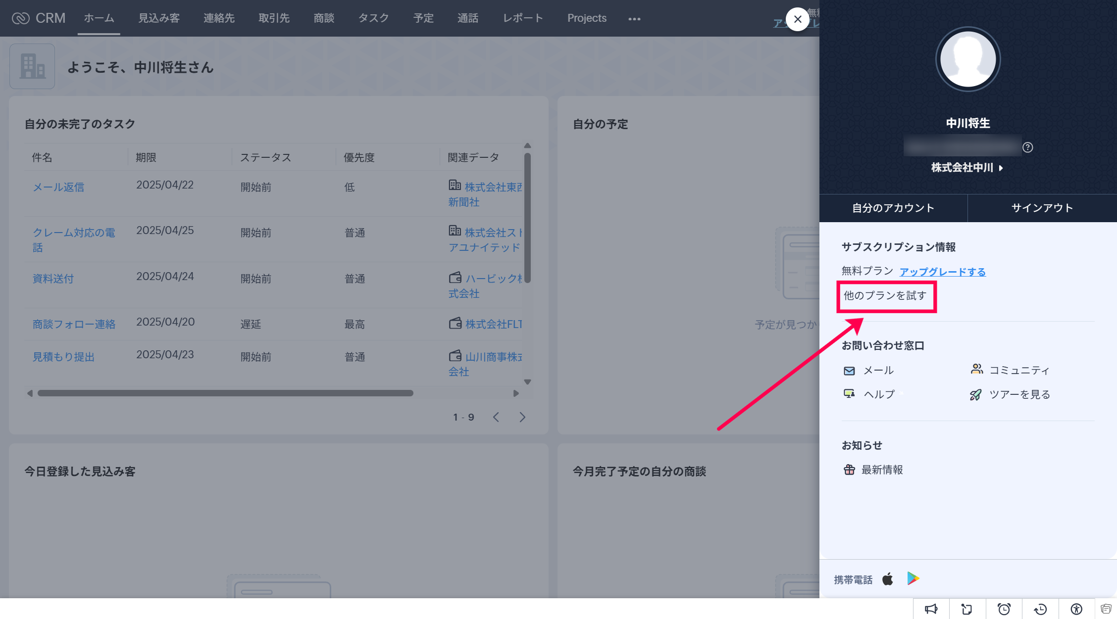Open the Google Play store icon

tap(913, 578)
